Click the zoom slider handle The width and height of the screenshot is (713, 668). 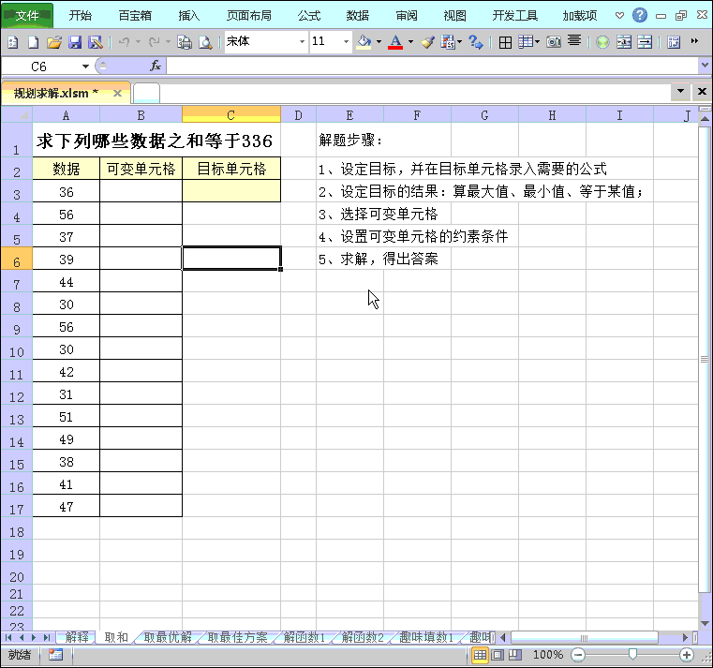(632, 654)
